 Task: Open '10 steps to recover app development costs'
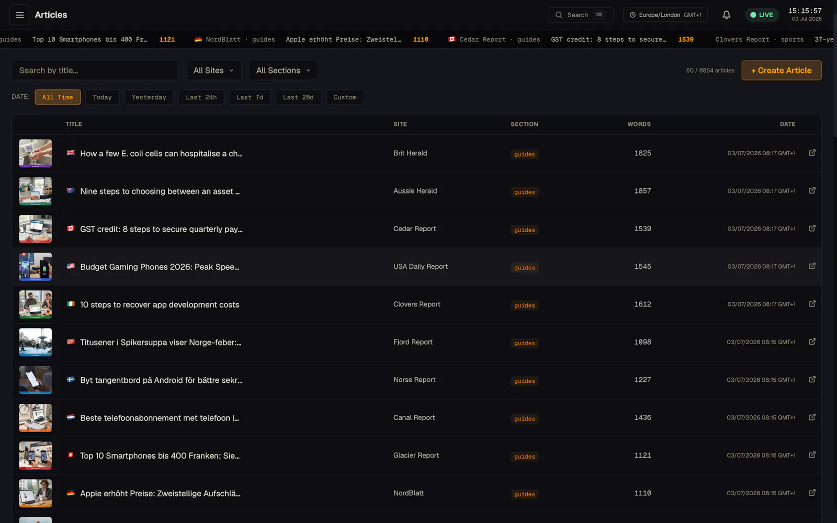pos(160,305)
